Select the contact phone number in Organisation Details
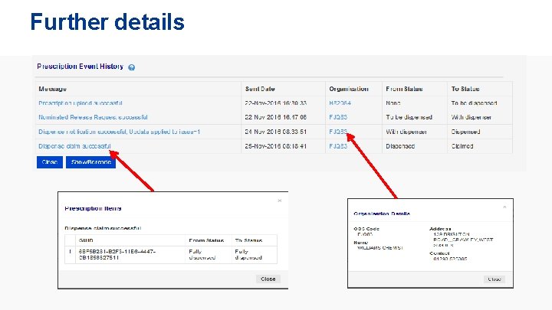The image size is (552, 310). pyautogui.click(x=450, y=259)
